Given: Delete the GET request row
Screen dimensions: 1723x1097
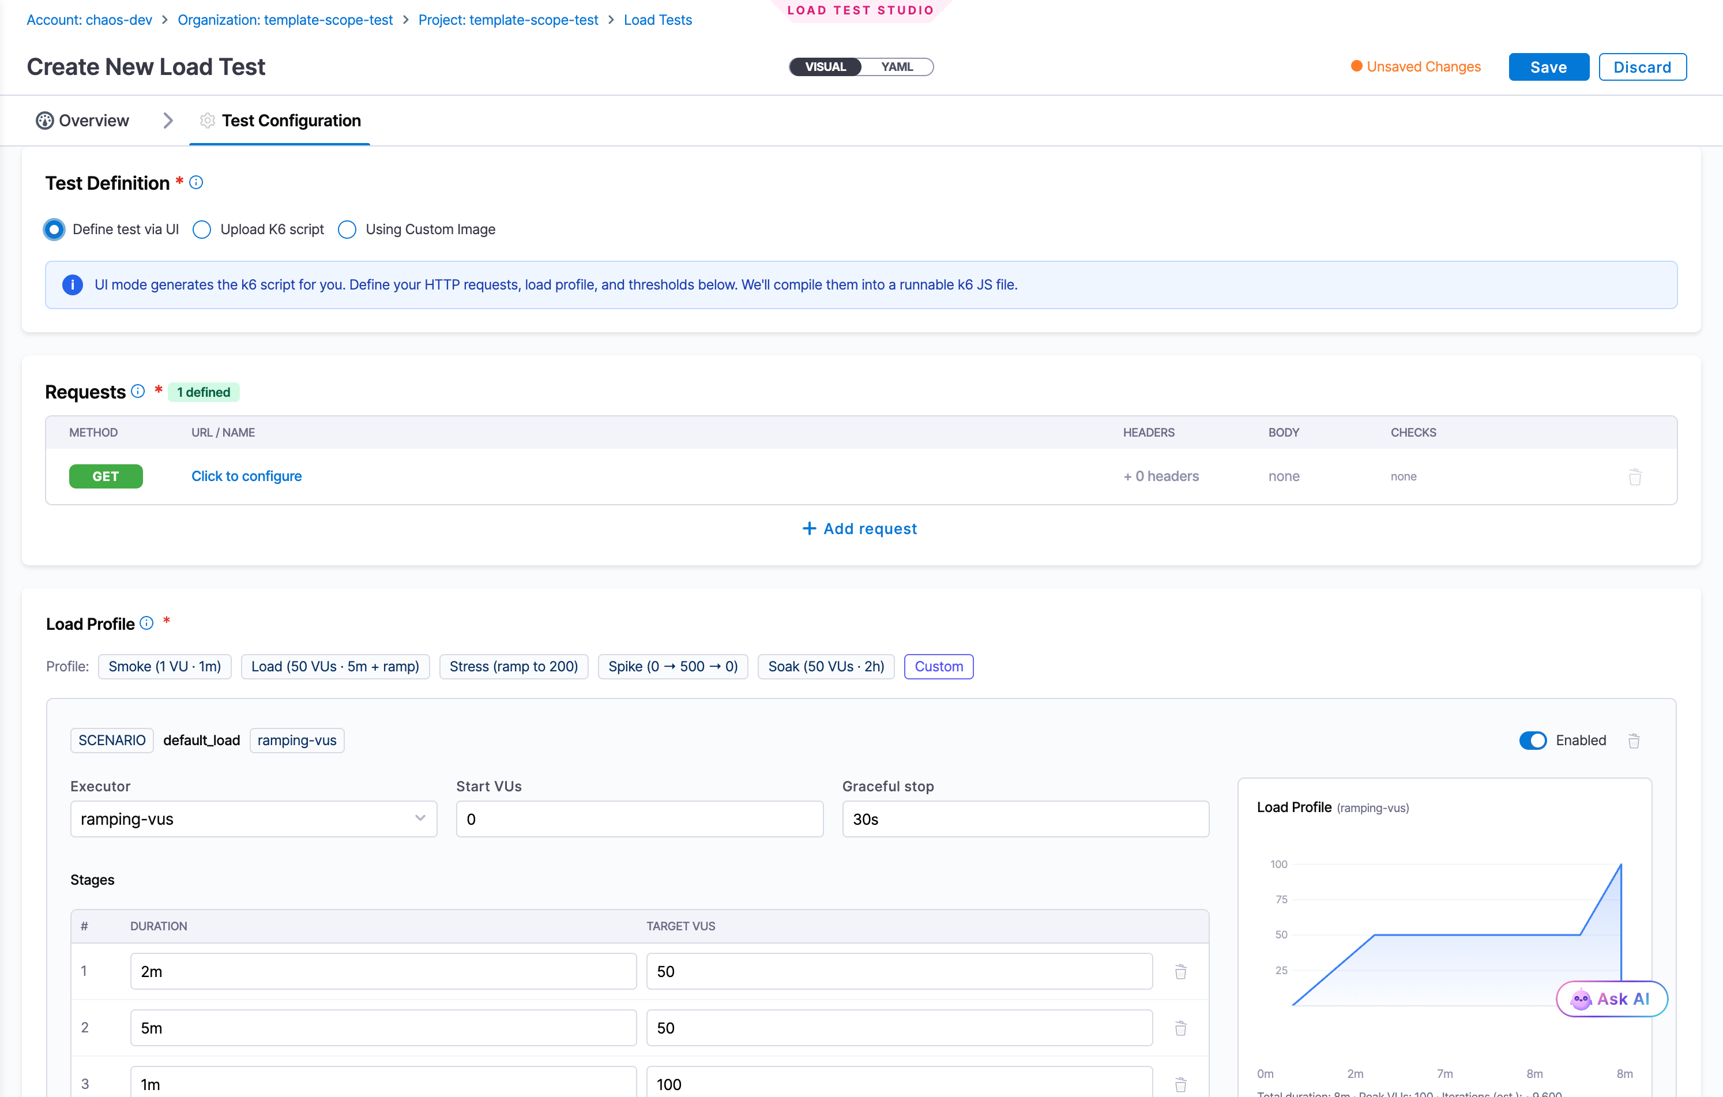Looking at the screenshot, I should 1635,476.
